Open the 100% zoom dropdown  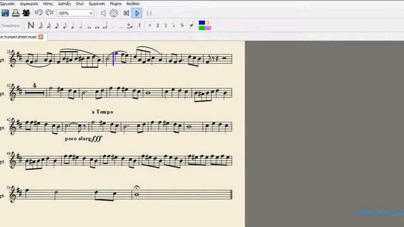[75, 13]
